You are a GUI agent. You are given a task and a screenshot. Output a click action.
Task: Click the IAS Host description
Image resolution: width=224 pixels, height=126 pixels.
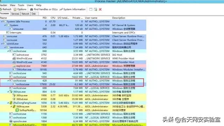pos(117,55)
